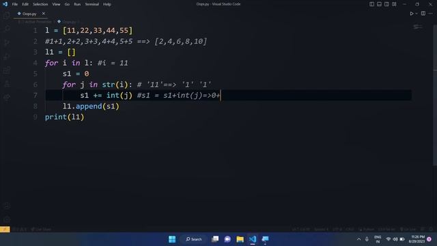
Task: Toggle the bottom panel layout
Action: 380,4
